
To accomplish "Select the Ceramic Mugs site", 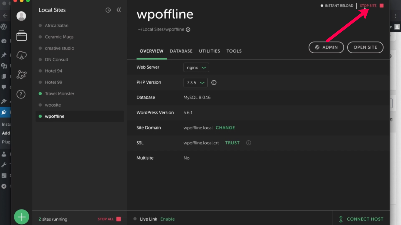I will click(x=80, y=37).
